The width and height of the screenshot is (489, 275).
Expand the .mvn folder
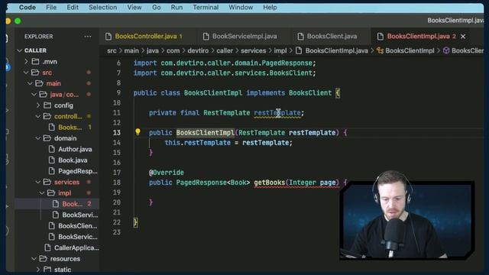(27, 62)
